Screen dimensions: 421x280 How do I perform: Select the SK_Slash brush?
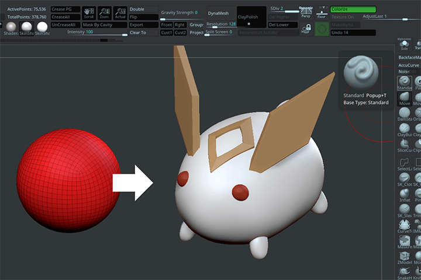(405, 211)
